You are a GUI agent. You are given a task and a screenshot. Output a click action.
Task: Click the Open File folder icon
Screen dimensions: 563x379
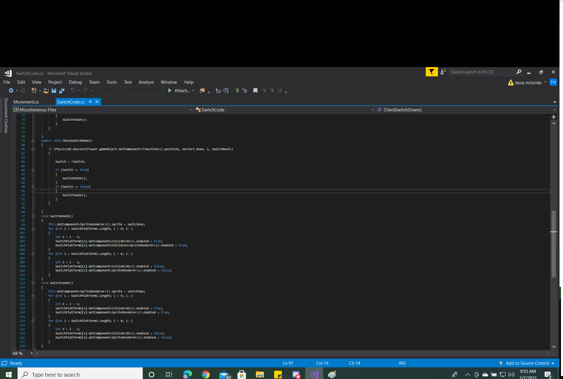pyautogui.click(x=46, y=91)
